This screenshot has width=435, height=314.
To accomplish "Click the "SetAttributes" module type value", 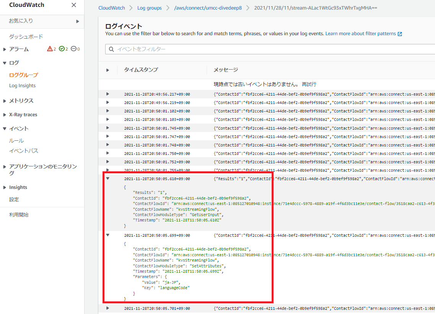I will [x=207, y=266].
